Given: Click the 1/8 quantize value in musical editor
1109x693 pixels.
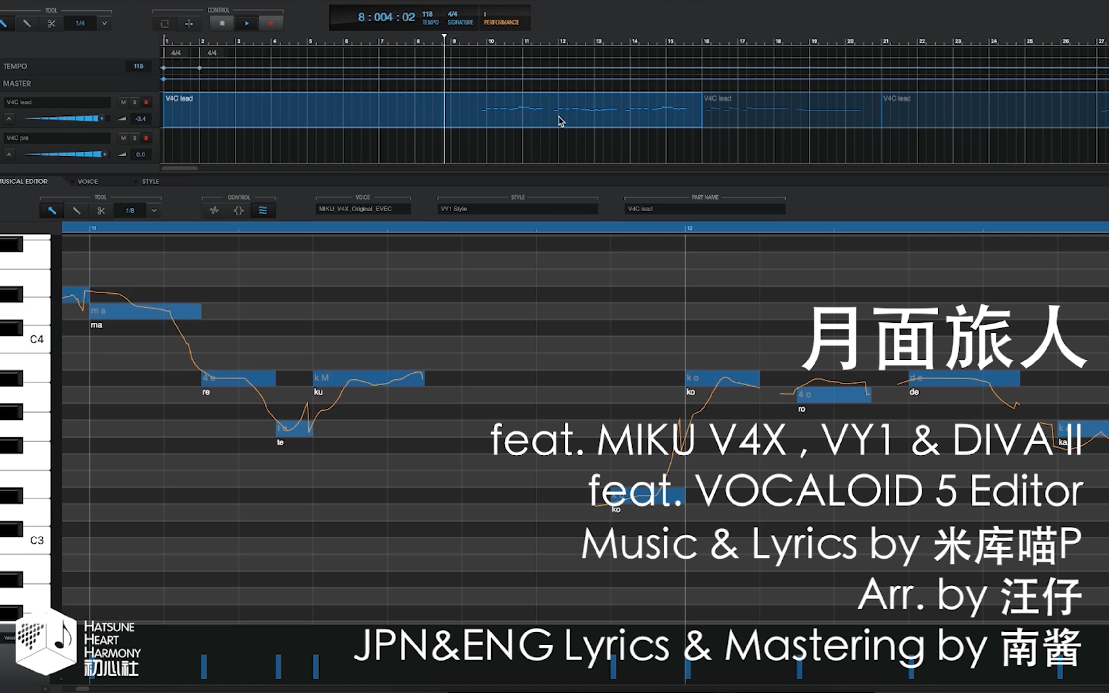Looking at the screenshot, I should pyautogui.click(x=130, y=211).
